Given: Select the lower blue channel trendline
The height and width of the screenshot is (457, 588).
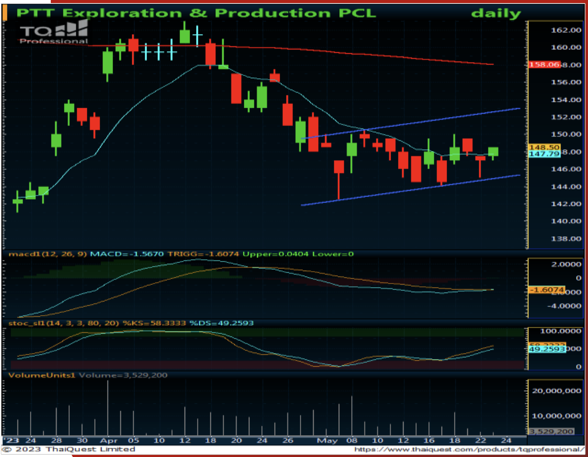Looking at the screenshot, I should (x=410, y=190).
